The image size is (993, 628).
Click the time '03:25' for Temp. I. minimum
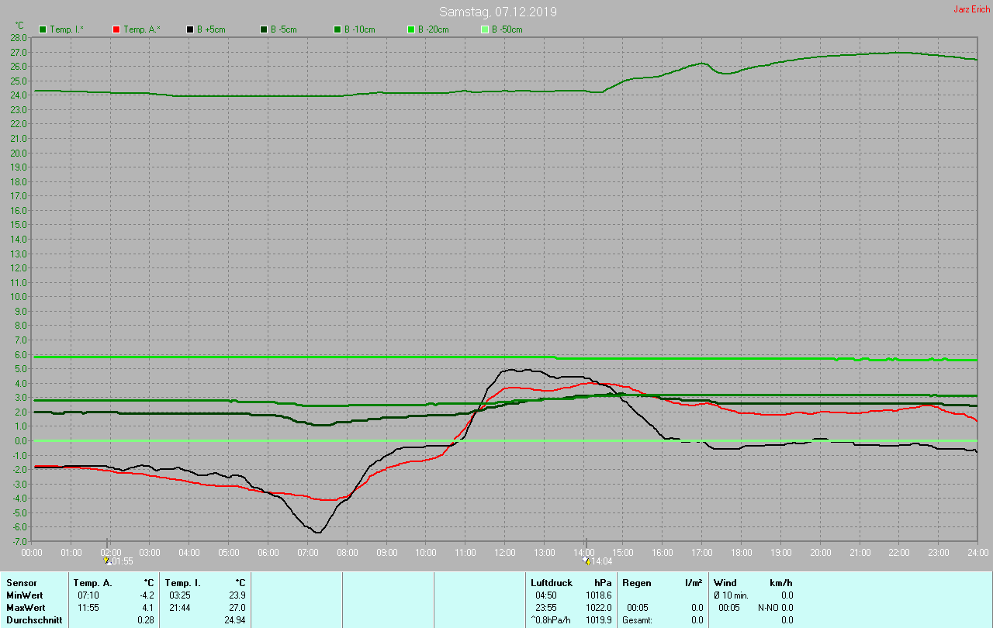tap(180, 595)
